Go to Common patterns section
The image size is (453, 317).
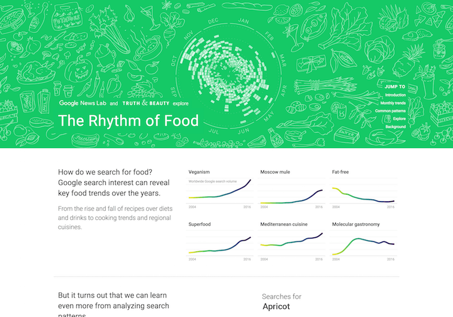[390, 111]
